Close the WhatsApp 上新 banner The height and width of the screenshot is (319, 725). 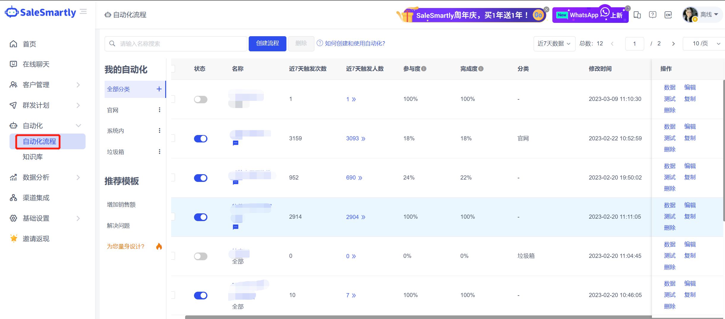point(628,8)
